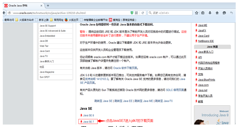Click the undo arrow toolbar icon
The width and height of the screenshot is (236, 127).
click(x=231, y=13)
